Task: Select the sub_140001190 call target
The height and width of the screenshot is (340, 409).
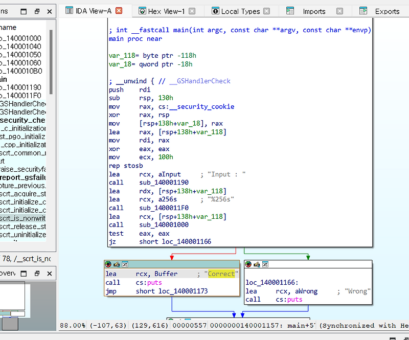Action: point(163,183)
